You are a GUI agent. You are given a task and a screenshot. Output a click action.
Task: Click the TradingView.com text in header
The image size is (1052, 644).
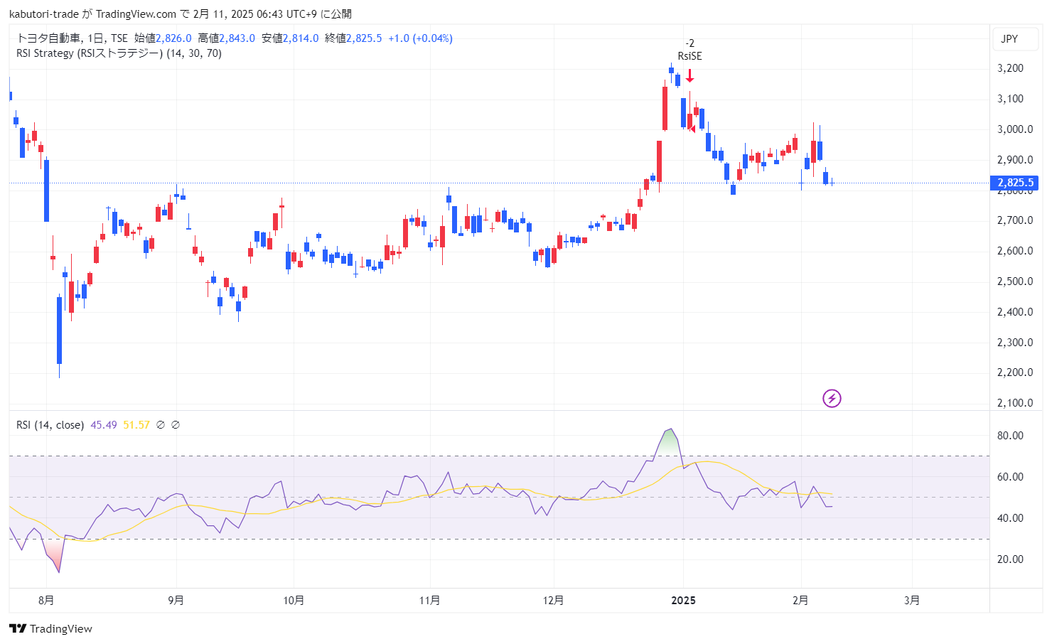136,14
